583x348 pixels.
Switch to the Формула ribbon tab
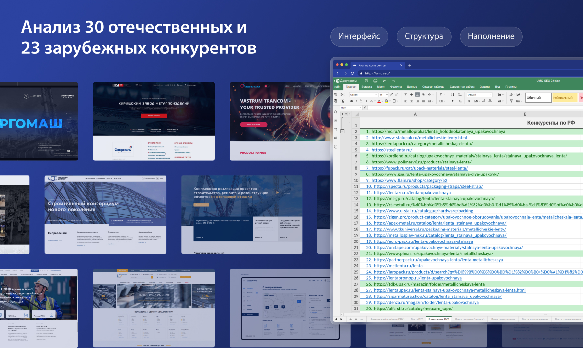[396, 87]
